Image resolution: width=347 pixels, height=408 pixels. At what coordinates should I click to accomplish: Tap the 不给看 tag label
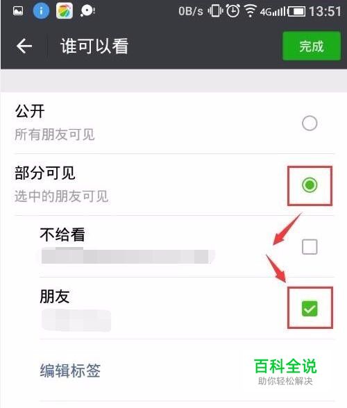[x=62, y=235]
